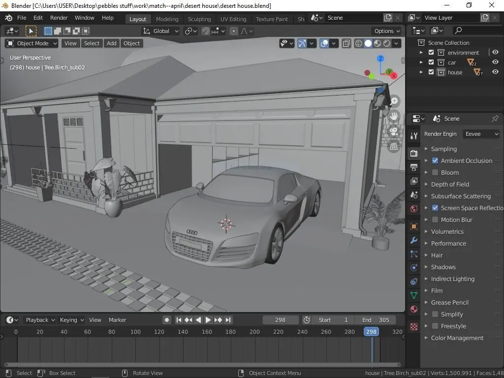Open the File menu
The width and height of the screenshot is (504, 378).
pos(22,18)
